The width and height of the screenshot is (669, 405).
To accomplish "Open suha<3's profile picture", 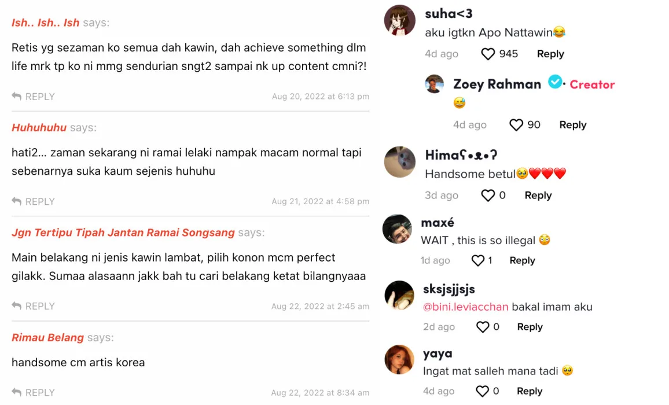I will click(400, 20).
